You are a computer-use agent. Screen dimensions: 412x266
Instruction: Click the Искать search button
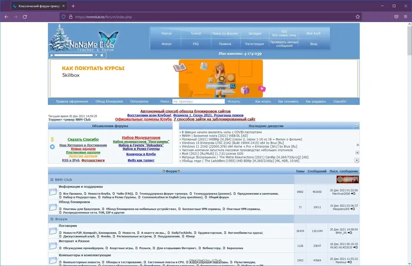point(234,101)
